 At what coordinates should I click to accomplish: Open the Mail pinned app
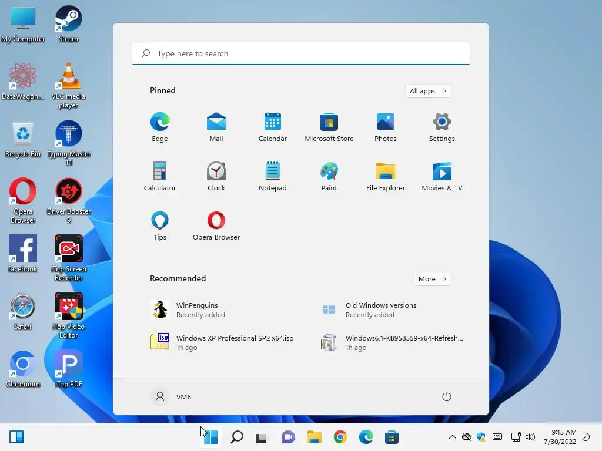[x=216, y=127]
